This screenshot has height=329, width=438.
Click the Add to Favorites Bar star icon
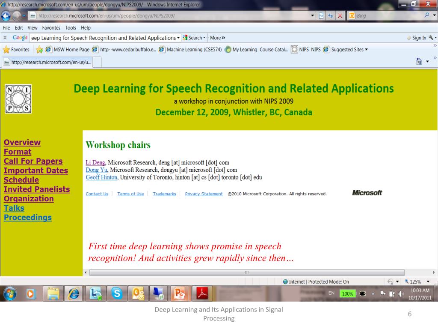(39, 50)
